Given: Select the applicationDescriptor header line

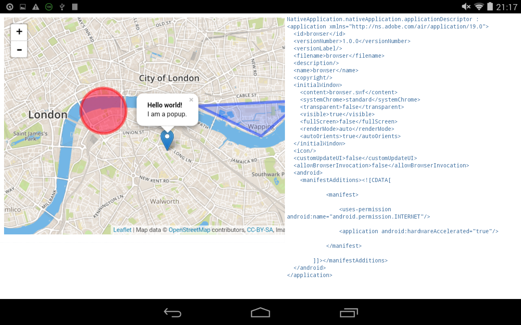Looking at the screenshot, I should coord(383,19).
